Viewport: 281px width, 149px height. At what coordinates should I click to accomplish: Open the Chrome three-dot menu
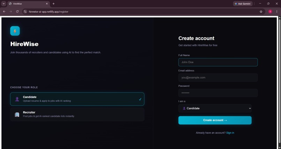(277, 11)
